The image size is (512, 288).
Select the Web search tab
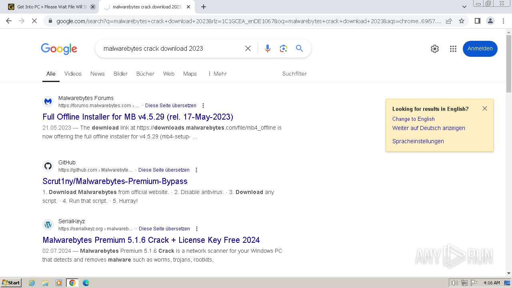[169, 74]
